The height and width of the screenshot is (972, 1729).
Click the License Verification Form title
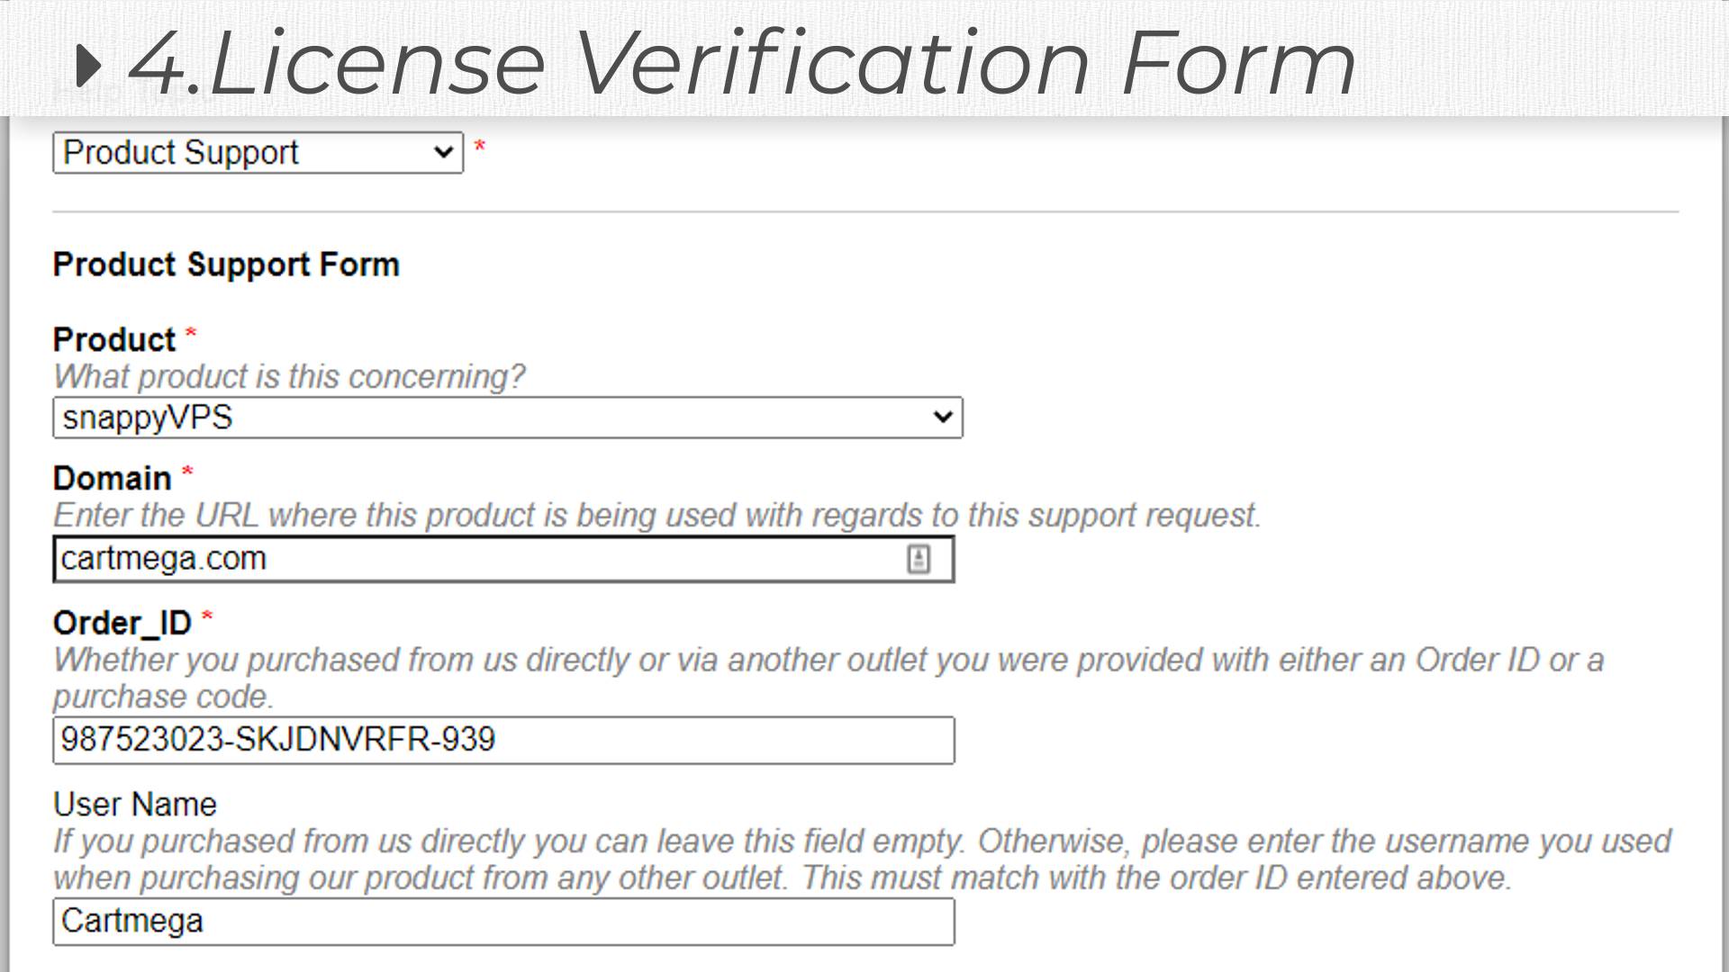click(738, 61)
